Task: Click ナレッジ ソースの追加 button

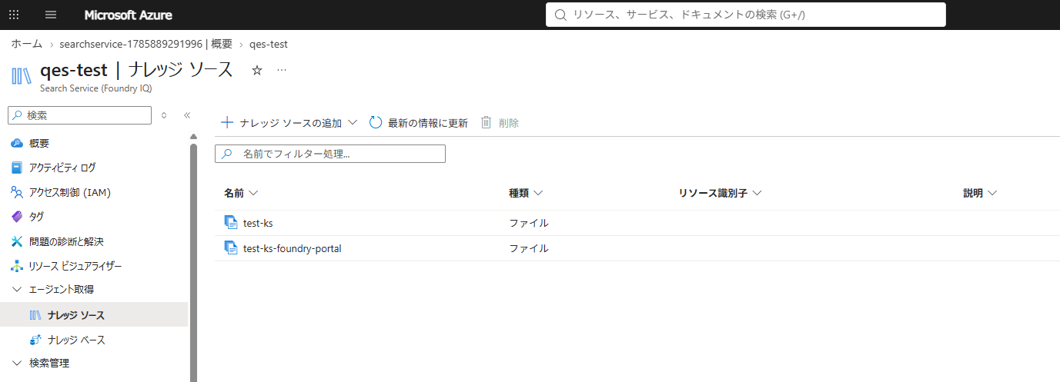Action: (282, 122)
